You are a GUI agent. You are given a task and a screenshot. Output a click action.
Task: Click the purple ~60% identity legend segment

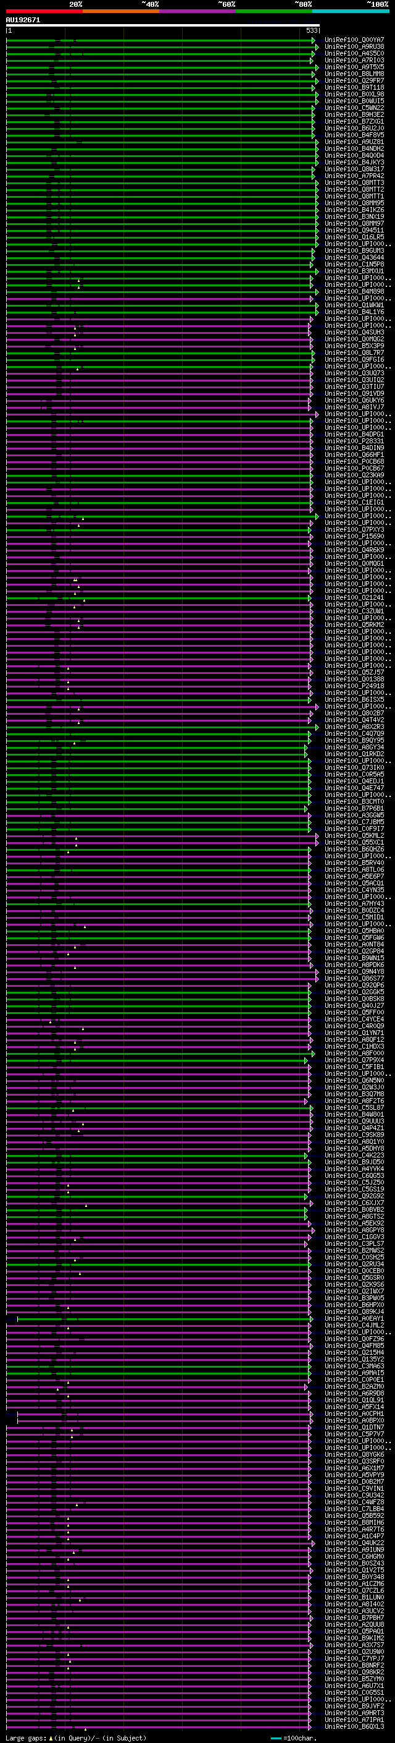(x=197, y=11)
